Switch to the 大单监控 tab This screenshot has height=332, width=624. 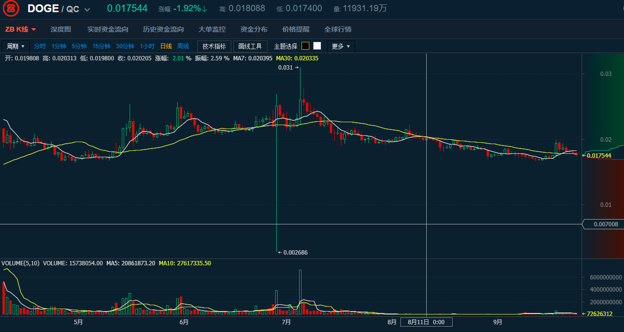coord(212,29)
